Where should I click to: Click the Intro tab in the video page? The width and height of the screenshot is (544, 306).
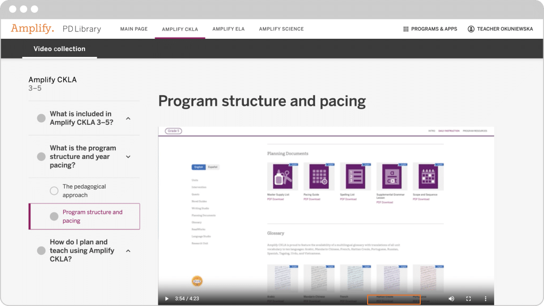[431, 131]
